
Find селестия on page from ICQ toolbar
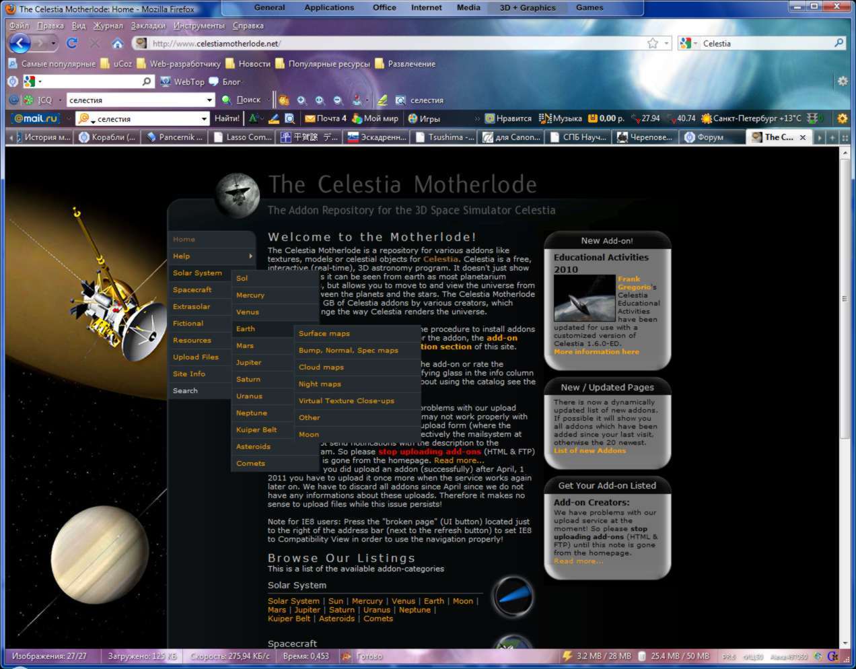(x=419, y=100)
